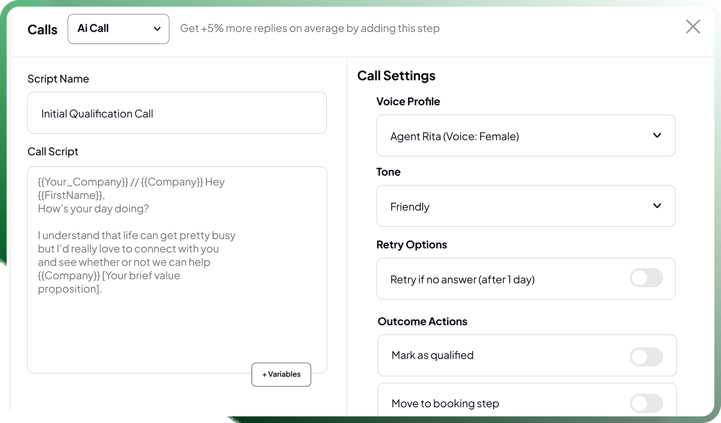The width and height of the screenshot is (721, 423).
Task: Close the Calls dialog with the X icon
Action: coord(693,27)
